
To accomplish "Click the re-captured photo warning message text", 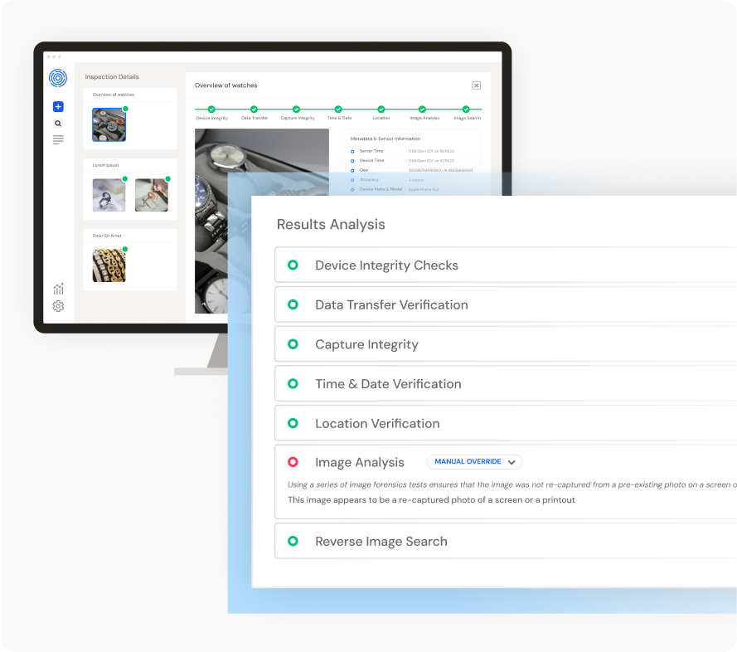I will 431,500.
